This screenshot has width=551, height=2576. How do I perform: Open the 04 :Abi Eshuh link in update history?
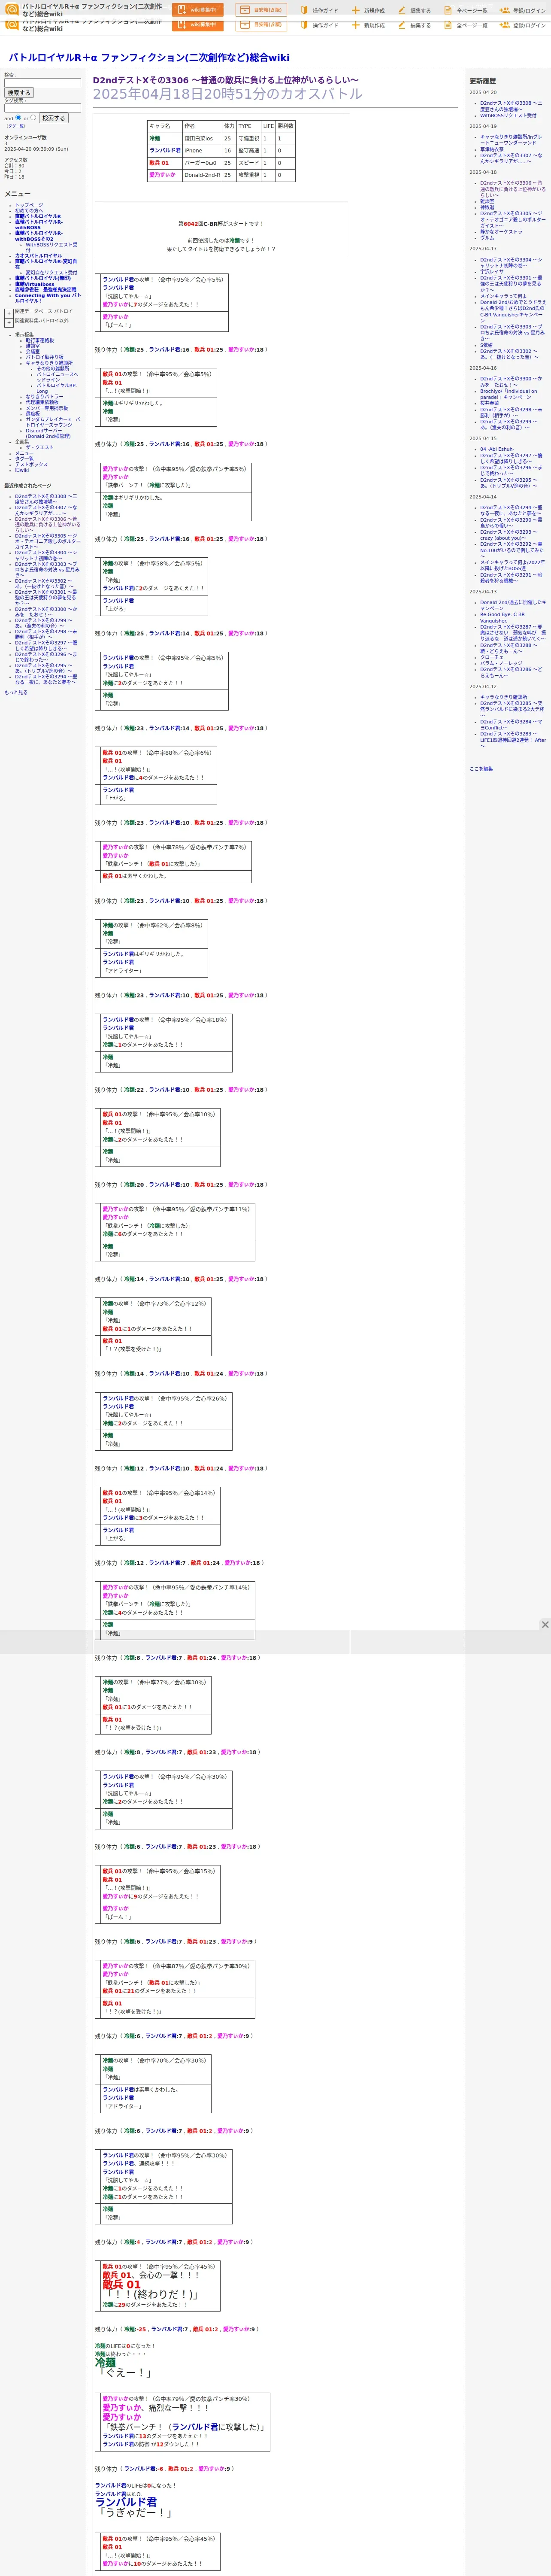click(497, 449)
